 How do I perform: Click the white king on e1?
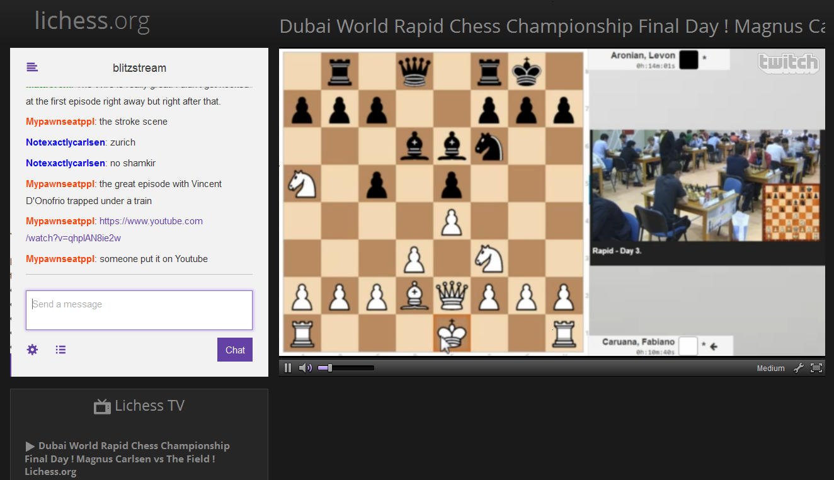(x=452, y=334)
